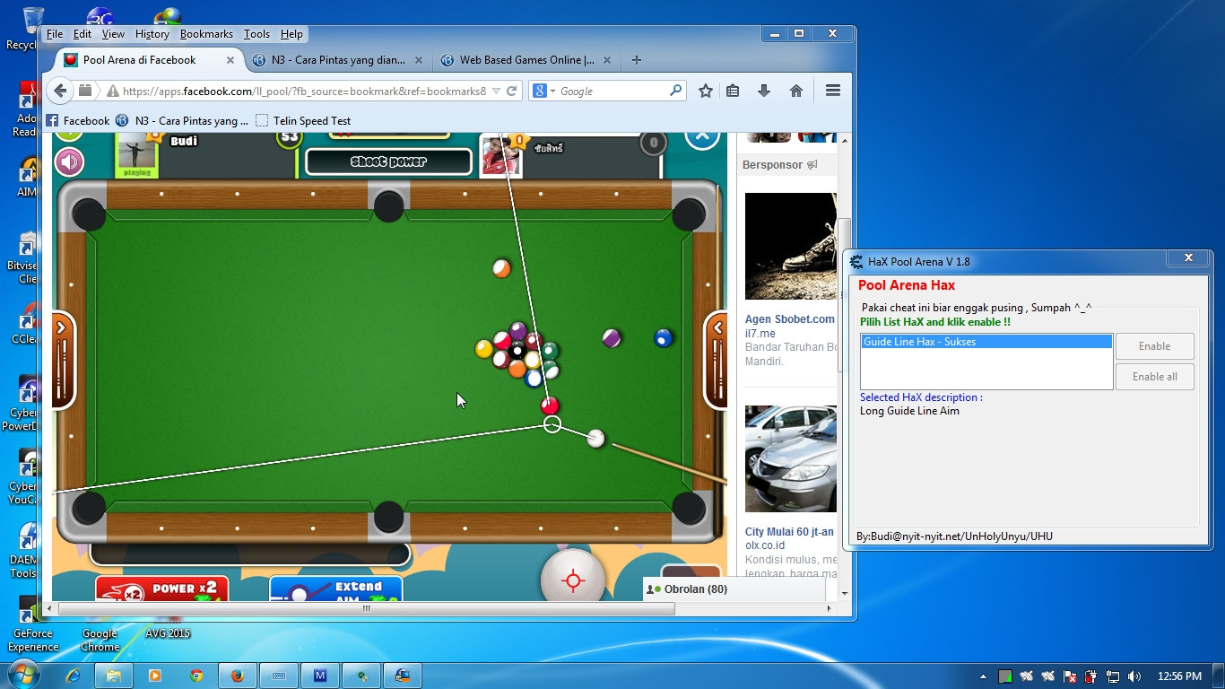The image size is (1225, 689).
Task: Open N3 - Cara Pintas bookmark toolbar item
Action: pos(182,120)
